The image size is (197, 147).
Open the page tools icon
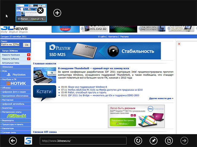169,141
